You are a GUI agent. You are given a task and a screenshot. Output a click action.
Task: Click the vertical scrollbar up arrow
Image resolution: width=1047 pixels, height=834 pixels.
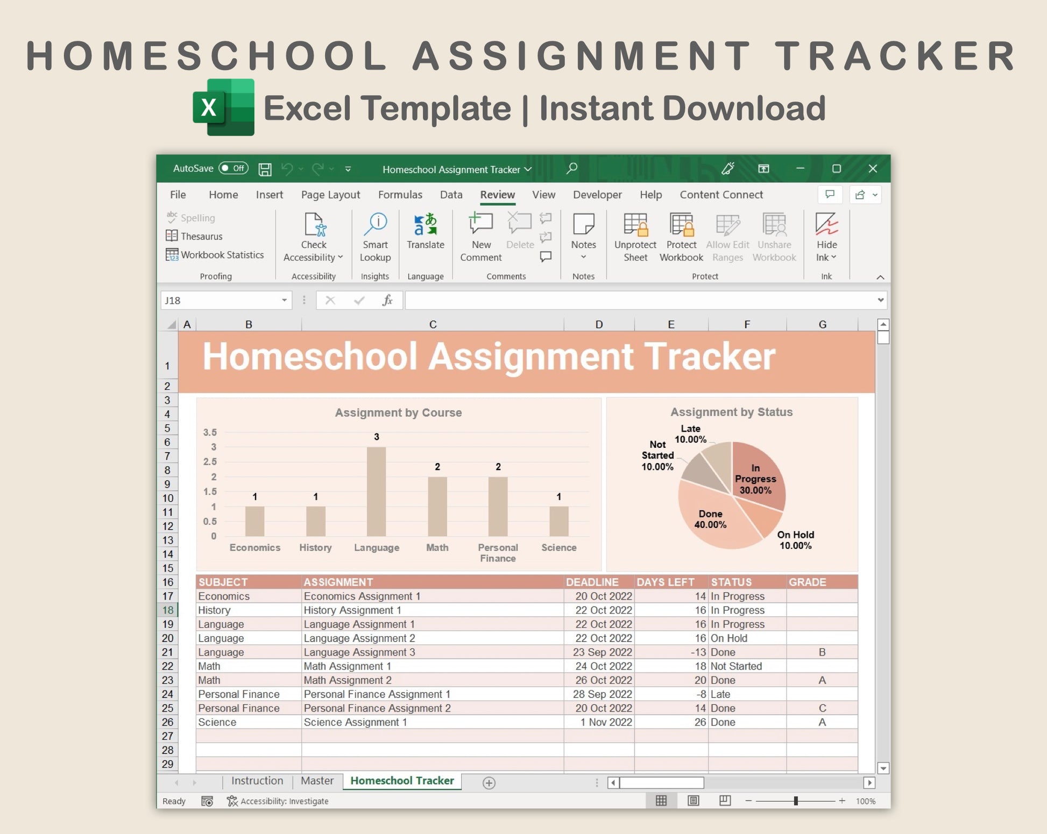(882, 324)
